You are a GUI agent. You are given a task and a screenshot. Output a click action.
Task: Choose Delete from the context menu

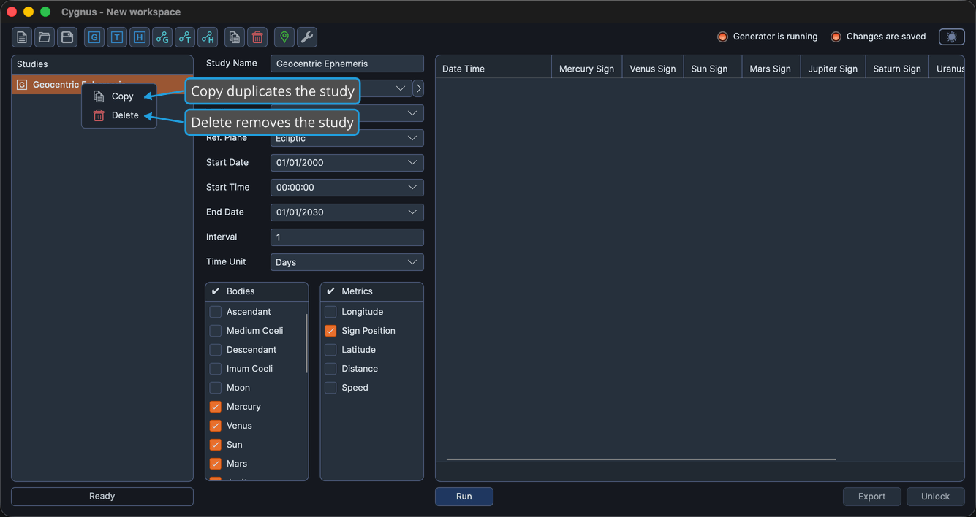click(119, 115)
